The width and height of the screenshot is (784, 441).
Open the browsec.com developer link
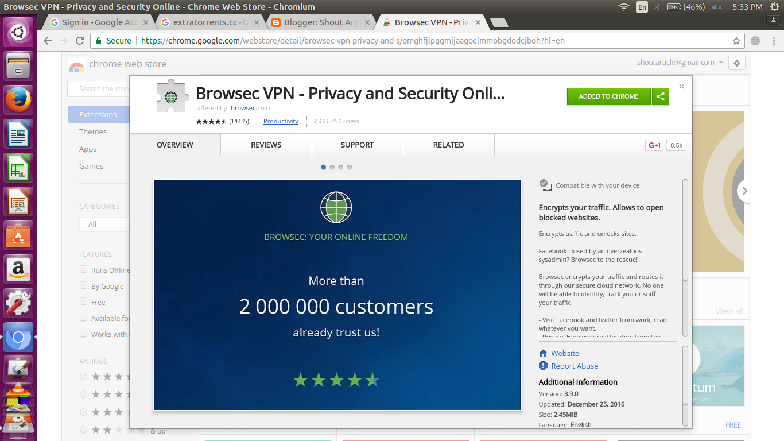pyautogui.click(x=250, y=108)
